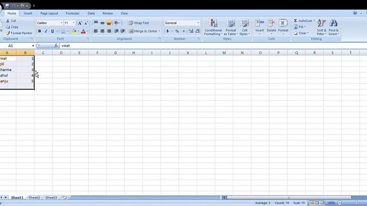Open the Home ribbon tab
This screenshot has width=367, height=206.
point(11,13)
